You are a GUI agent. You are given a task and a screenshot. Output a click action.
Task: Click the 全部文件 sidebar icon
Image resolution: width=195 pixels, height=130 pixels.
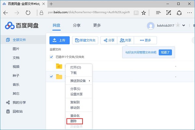[x=8, y=40]
